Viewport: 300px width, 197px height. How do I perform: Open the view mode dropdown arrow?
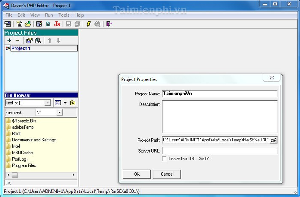click(x=65, y=103)
